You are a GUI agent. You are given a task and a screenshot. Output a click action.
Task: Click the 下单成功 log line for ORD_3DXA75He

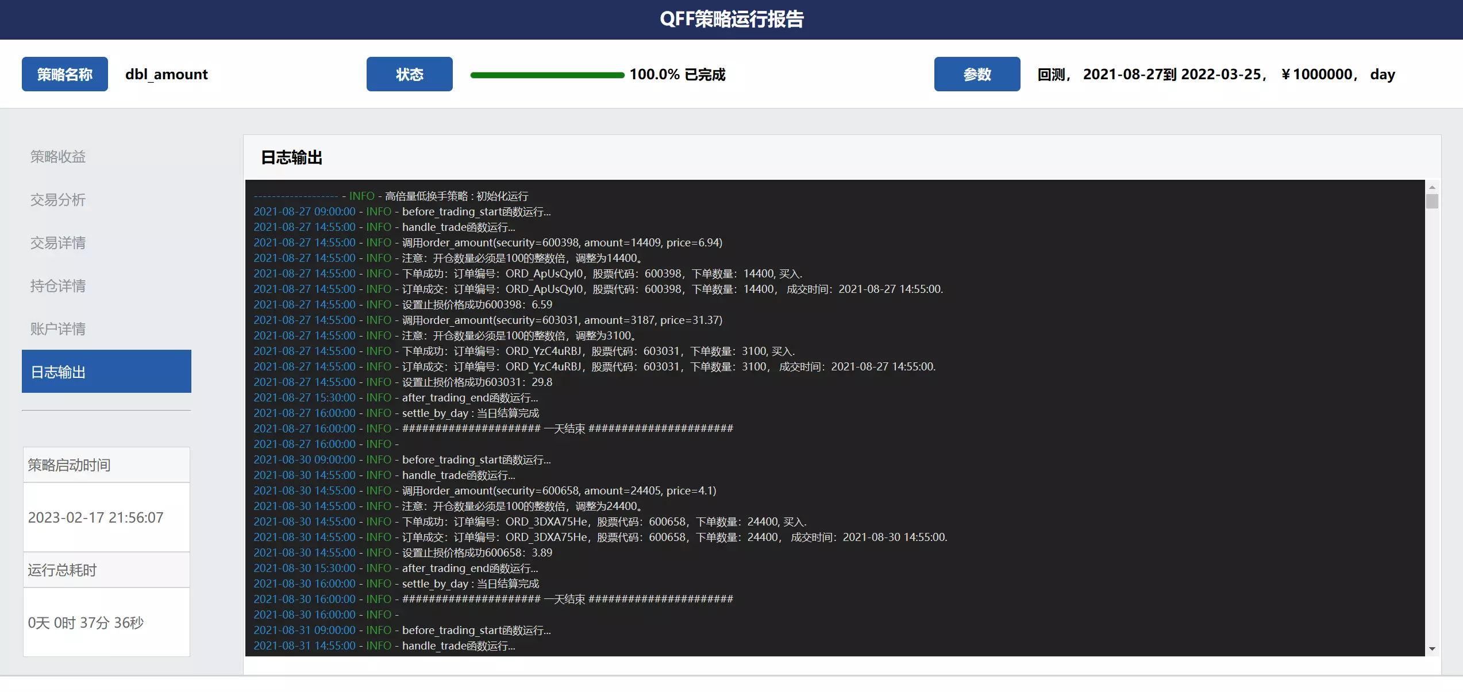(x=530, y=521)
